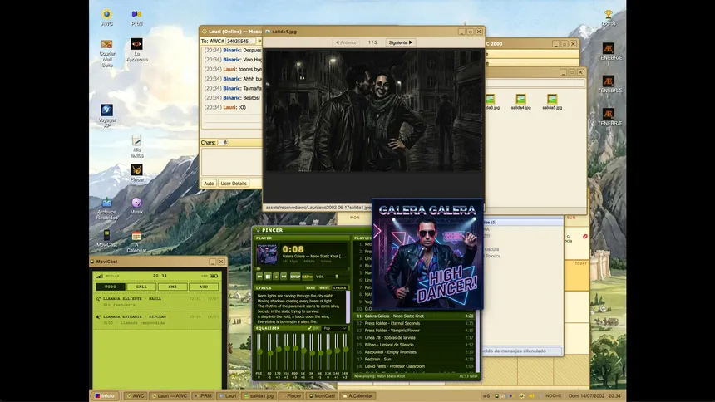Open outgoing call to Maria entry in MoviCast
Image resolution: width=715 pixels, height=402 pixels.
pos(157,301)
